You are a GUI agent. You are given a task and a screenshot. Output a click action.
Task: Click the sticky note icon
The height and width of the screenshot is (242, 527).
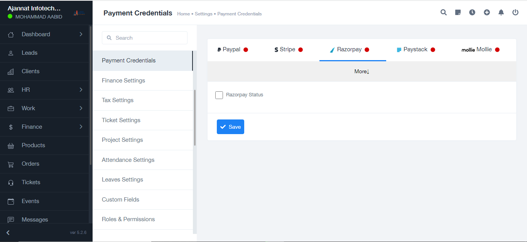click(x=458, y=12)
